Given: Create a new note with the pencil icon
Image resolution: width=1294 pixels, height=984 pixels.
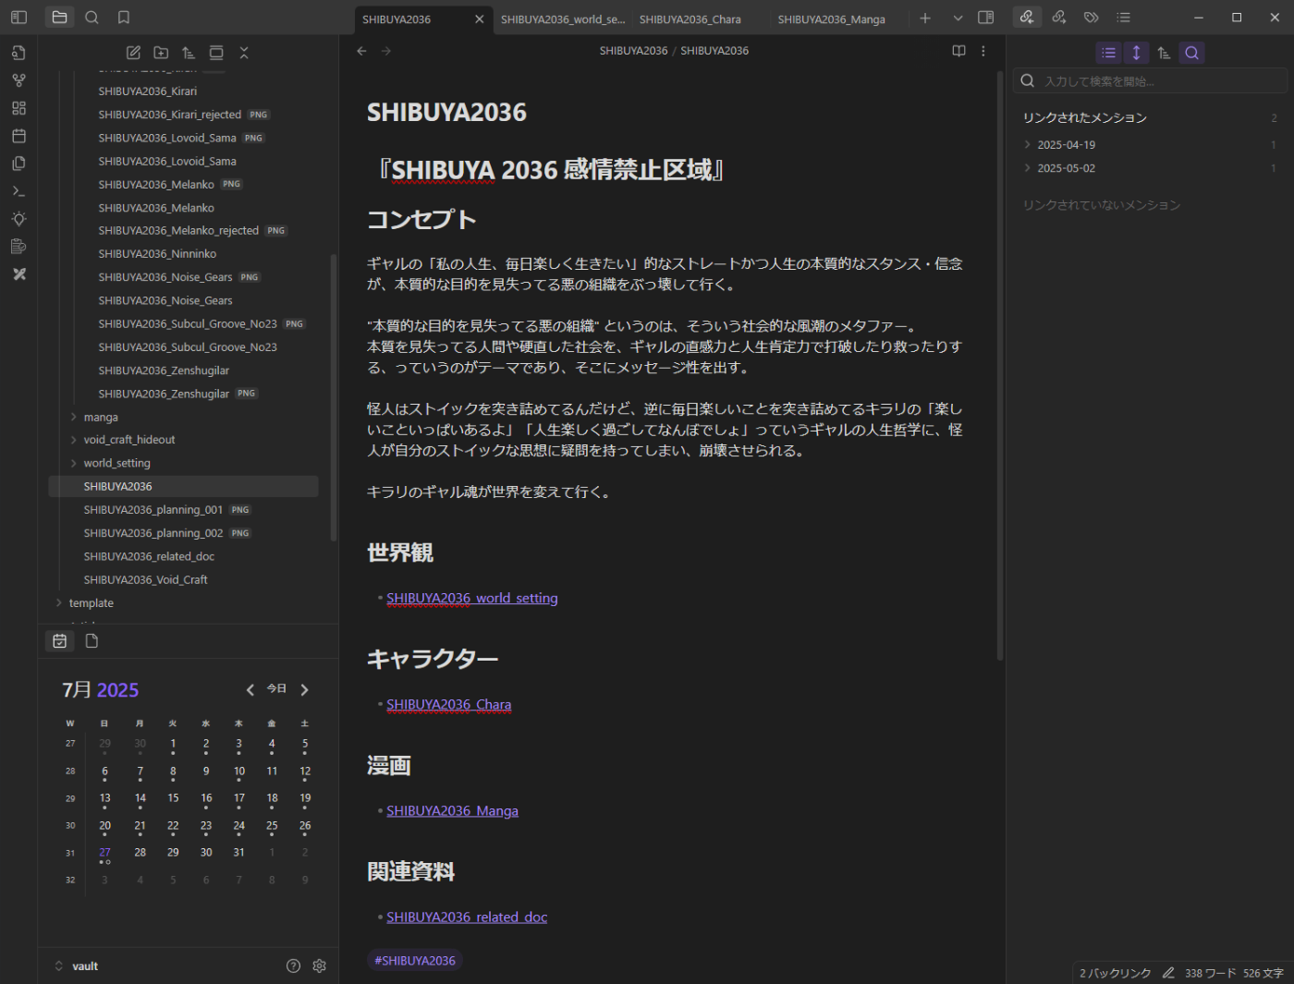Looking at the screenshot, I should coord(133,53).
